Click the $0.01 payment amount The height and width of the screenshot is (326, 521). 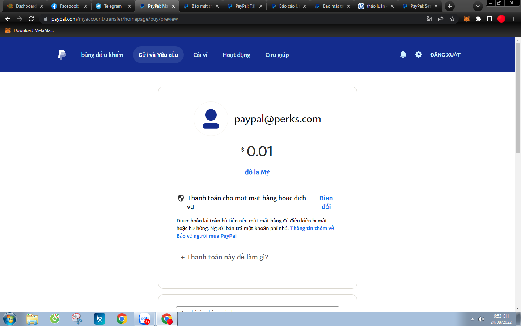click(257, 151)
